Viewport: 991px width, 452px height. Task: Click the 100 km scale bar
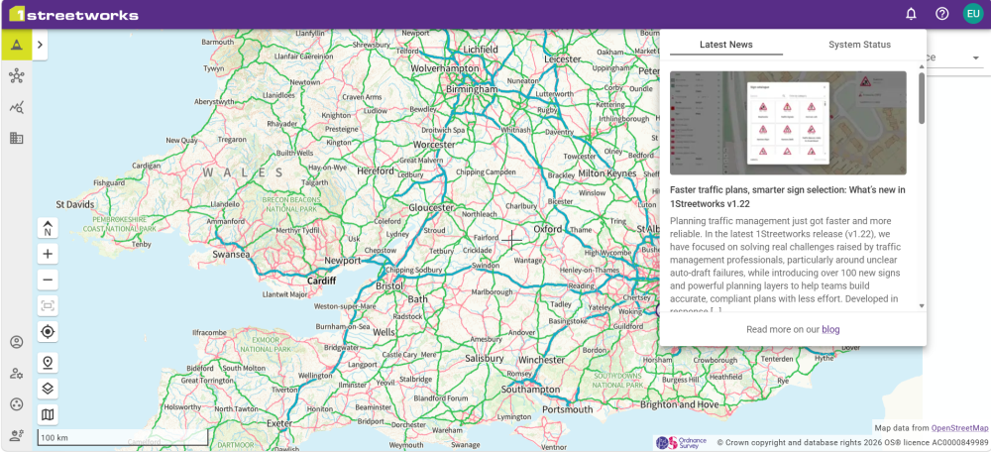point(122,437)
